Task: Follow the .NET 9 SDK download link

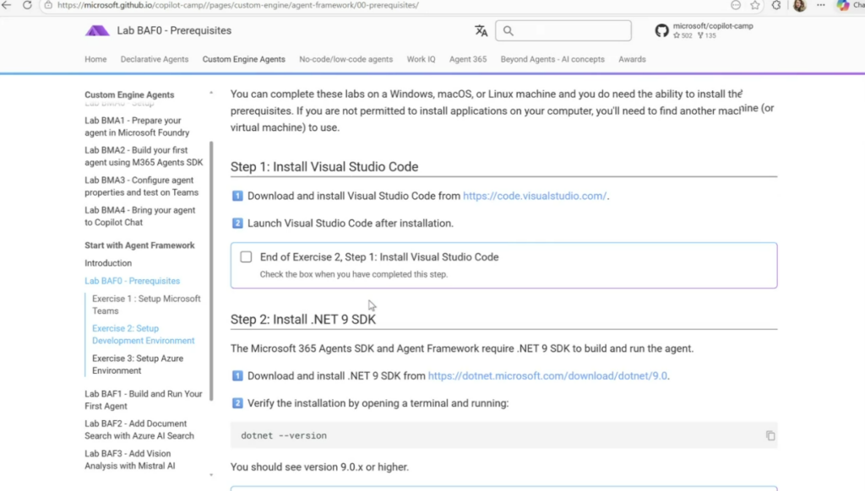Action: tap(548, 376)
